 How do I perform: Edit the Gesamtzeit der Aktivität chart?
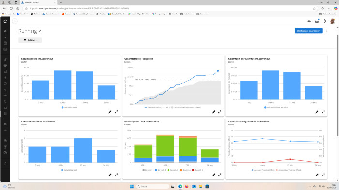317,112
